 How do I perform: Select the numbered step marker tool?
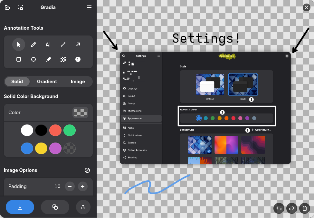(x=78, y=59)
